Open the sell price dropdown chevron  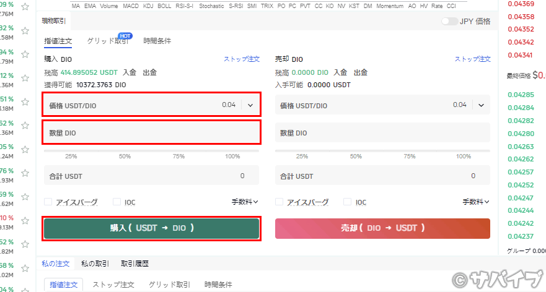pyautogui.click(x=481, y=105)
